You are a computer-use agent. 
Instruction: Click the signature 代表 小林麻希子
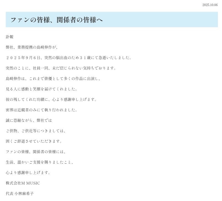[20, 194]
